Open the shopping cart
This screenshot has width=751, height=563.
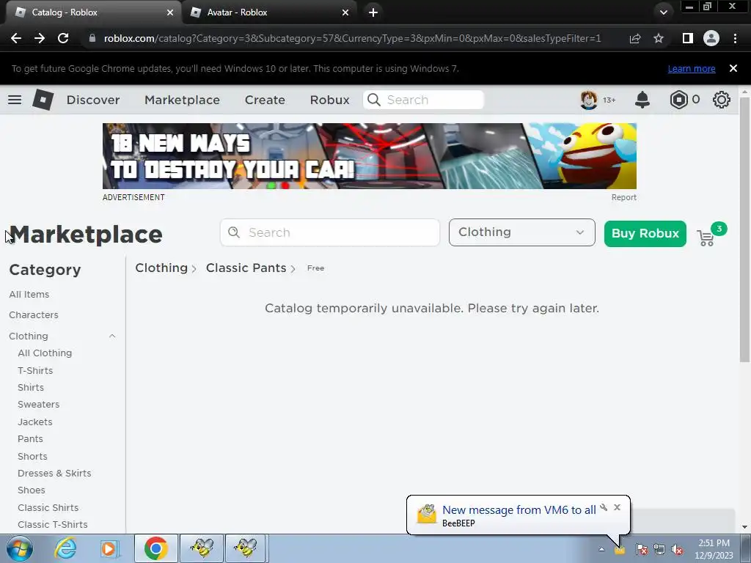click(706, 238)
